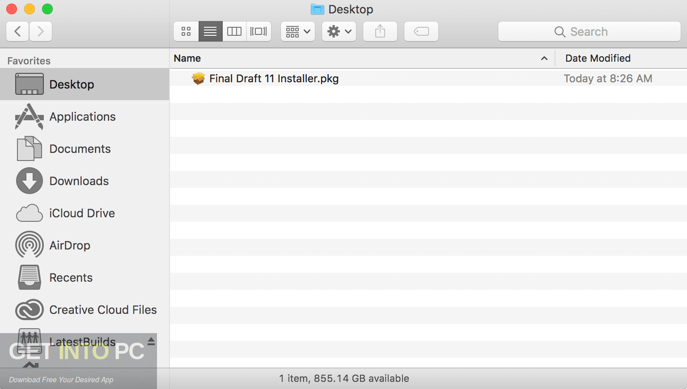The image size is (687, 389).
Task: Click the AirDrop radar icon
Action: click(30, 245)
